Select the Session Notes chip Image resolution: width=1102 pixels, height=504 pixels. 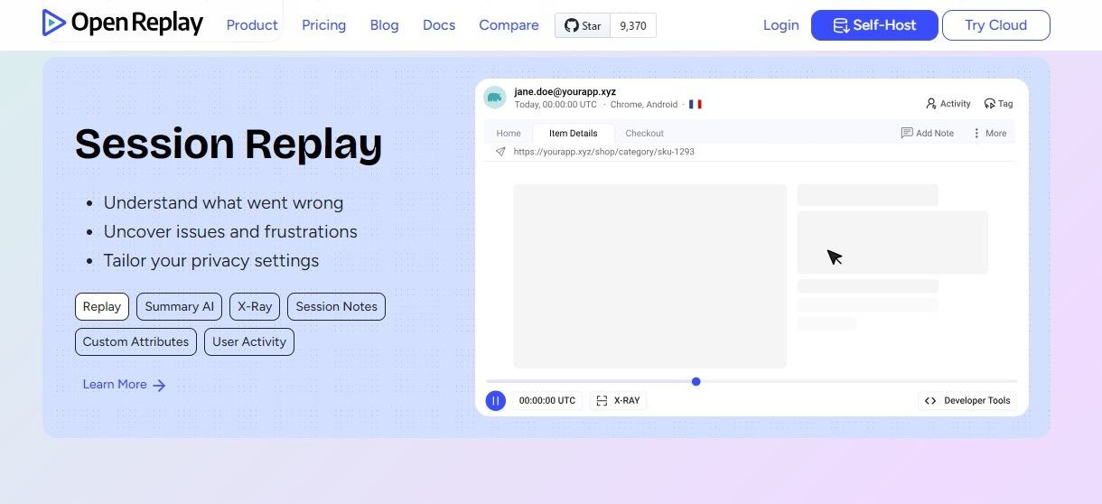pyautogui.click(x=336, y=306)
